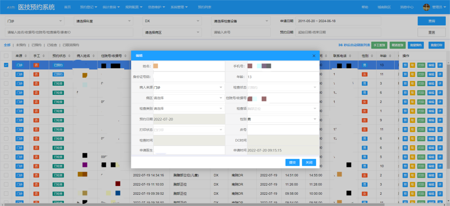Open the DX filter dropdown

172,21
